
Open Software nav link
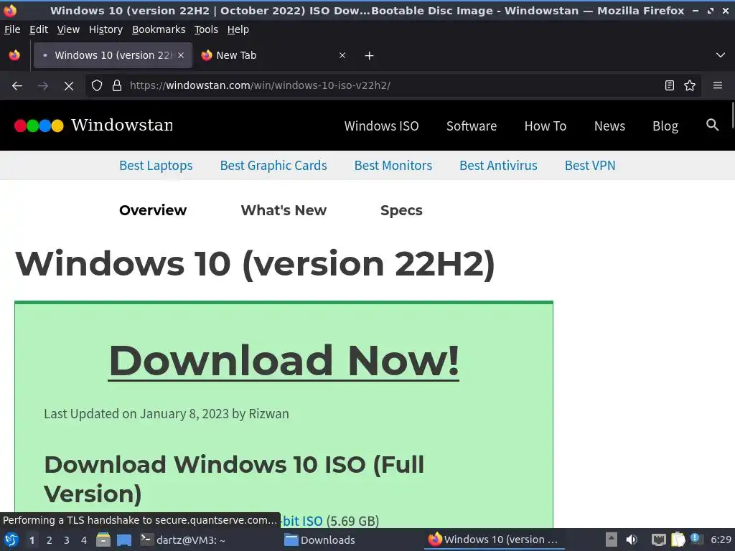coord(471,126)
